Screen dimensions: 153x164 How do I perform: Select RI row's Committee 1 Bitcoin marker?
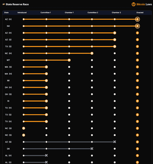click(x=46, y=101)
